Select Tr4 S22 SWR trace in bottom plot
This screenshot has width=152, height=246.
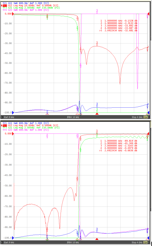tap(26, 130)
